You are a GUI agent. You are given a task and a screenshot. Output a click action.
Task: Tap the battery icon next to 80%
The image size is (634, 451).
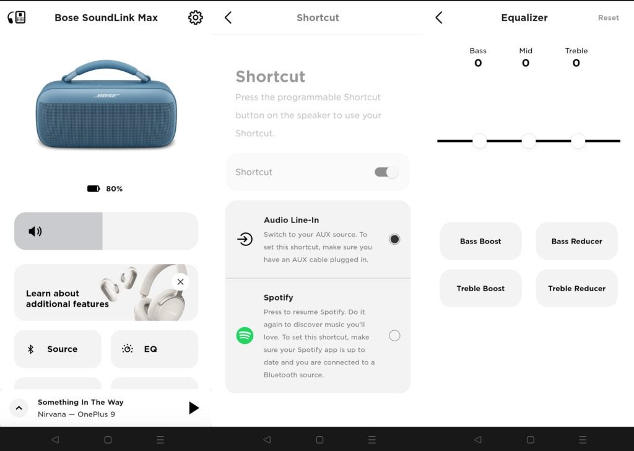(x=93, y=188)
